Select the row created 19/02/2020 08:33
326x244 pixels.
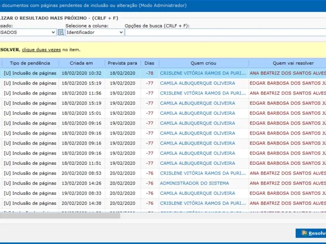click(x=81, y=193)
